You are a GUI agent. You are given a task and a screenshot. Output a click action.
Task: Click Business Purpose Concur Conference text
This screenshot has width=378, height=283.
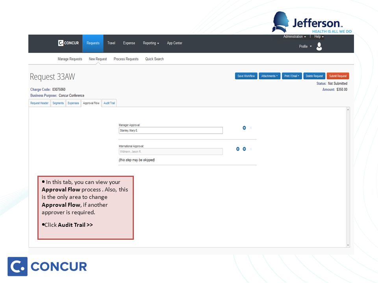click(x=71, y=96)
